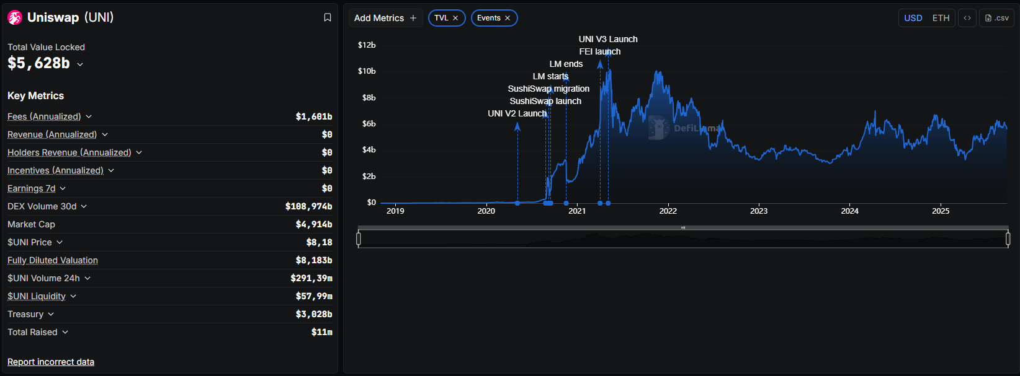This screenshot has width=1020, height=376.
Task: Click the SushiSwap migration event label
Action: (548, 89)
